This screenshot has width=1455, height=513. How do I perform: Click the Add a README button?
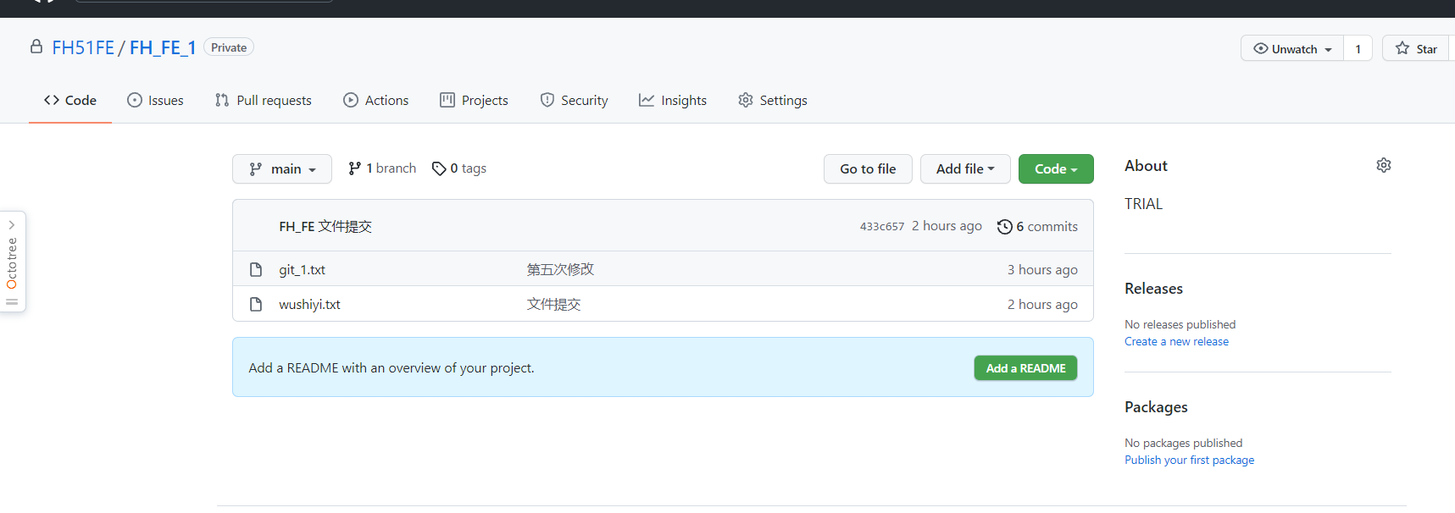pyautogui.click(x=1025, y=367)
